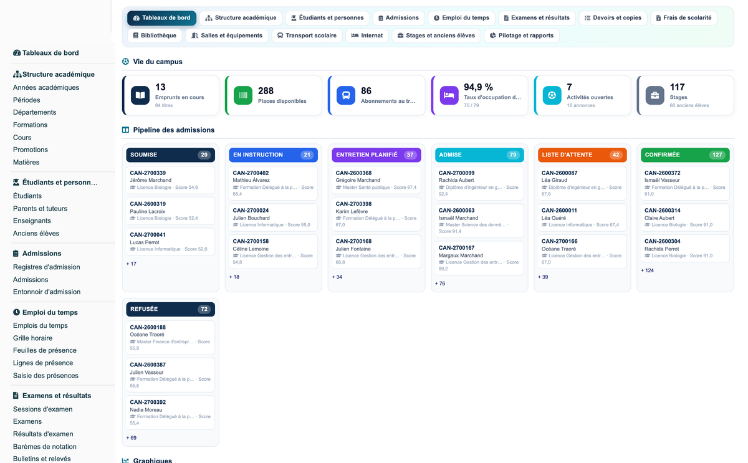Show the + 34 more ENTRETIEN PLANIFIÉ candidates

pos(337,277)
